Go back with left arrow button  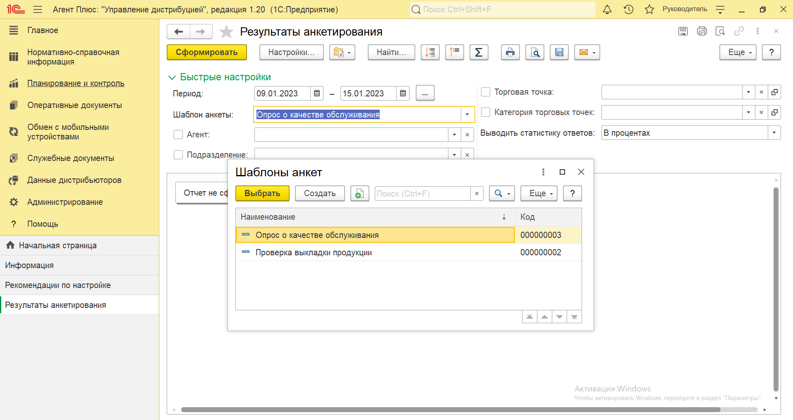[x=178, y=31]
